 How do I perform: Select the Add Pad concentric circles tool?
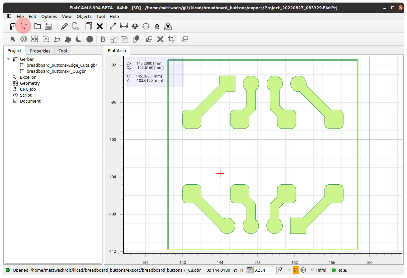(x=24, y=39)
